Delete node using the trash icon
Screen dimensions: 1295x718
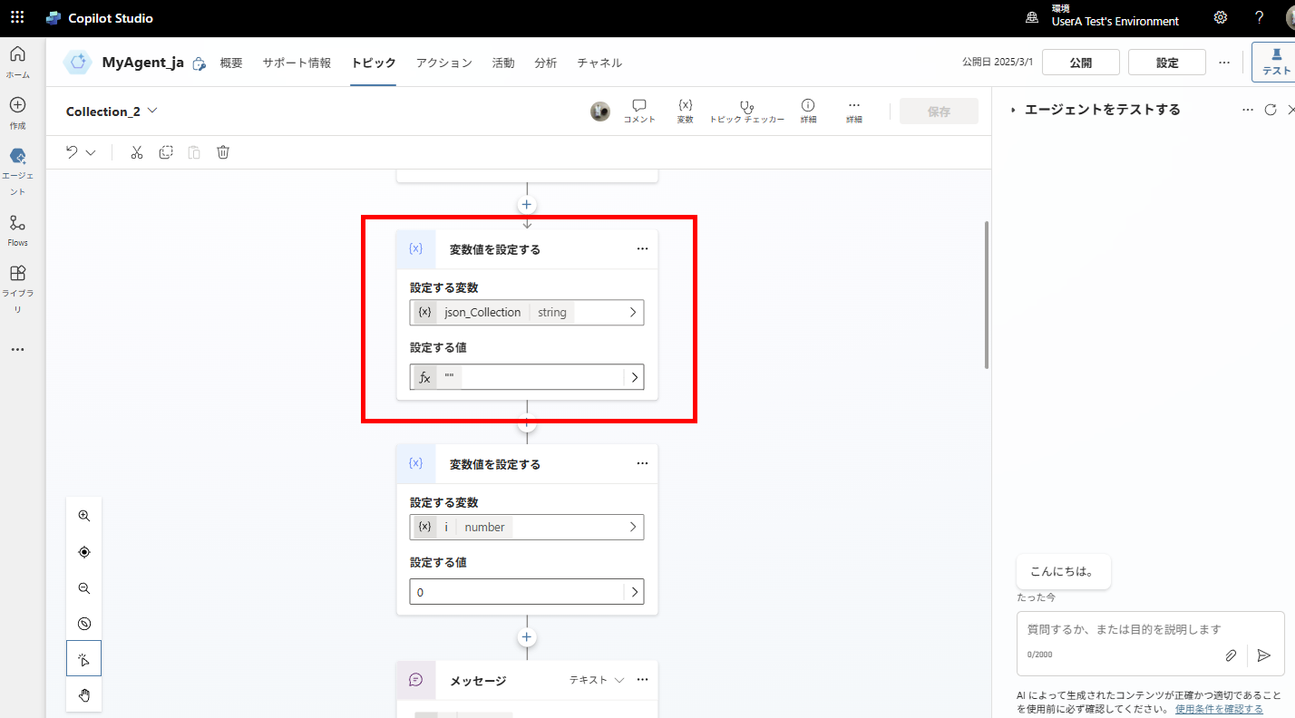[223, 151]
